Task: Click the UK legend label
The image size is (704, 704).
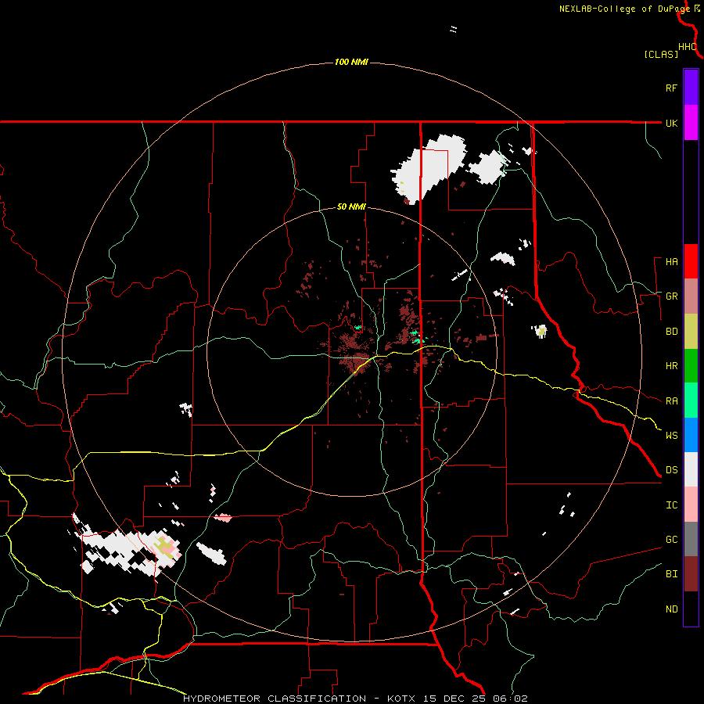Action: pos(671,123)
